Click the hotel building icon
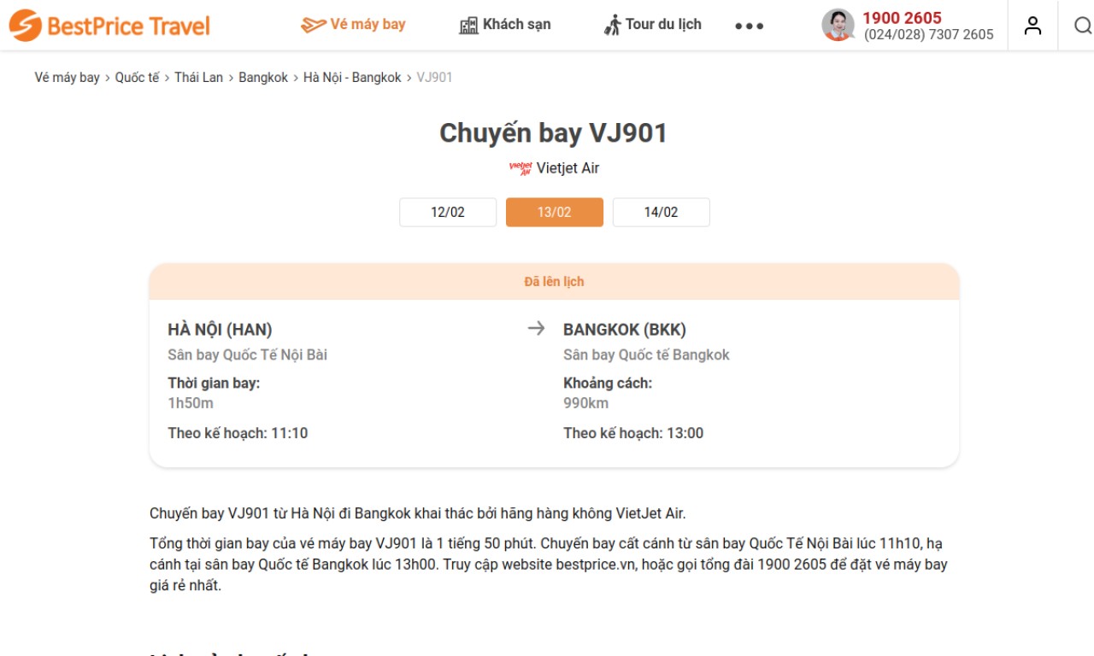Viewport: 1094px width, 656px height. 468,25
